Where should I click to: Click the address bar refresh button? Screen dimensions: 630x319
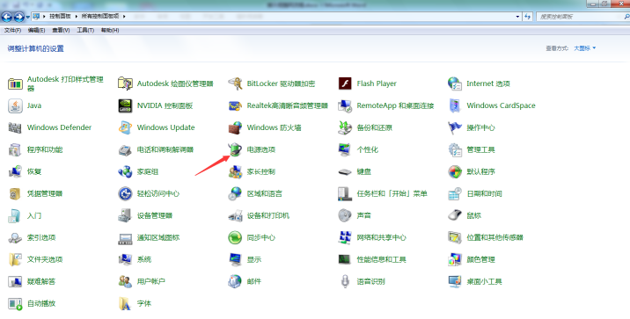528,17
